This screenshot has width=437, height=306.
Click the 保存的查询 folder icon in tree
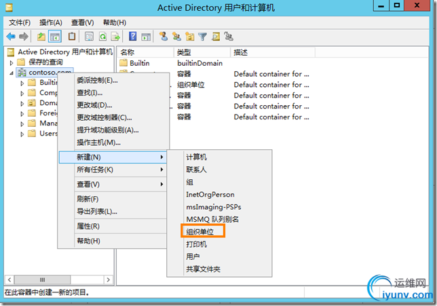(21, 62)
